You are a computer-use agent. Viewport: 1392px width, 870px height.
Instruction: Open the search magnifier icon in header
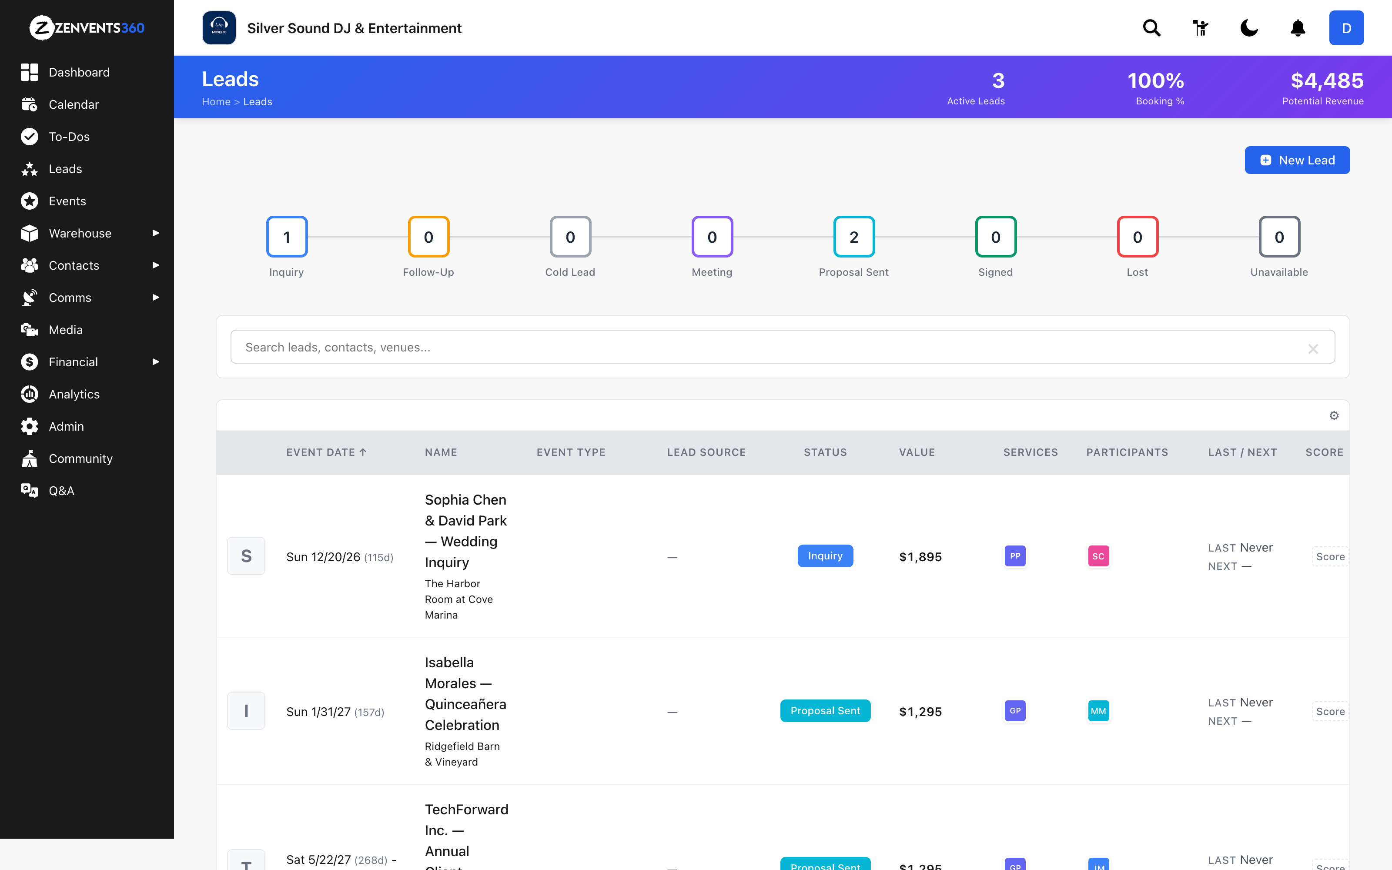pyautogui.click(x=1151, y=27)
